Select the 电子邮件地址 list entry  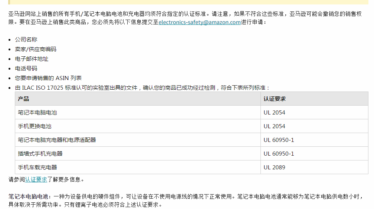32,59
